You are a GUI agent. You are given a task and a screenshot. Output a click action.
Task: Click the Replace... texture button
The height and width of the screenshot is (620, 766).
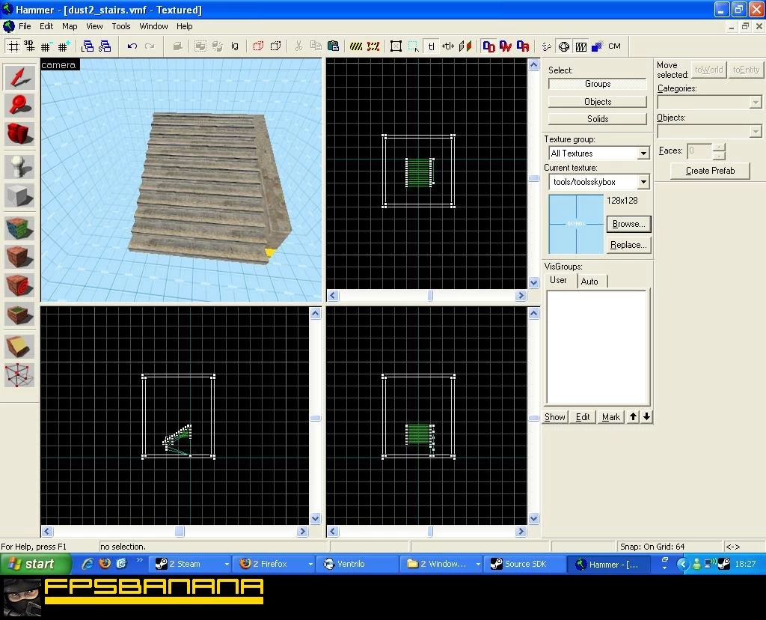pyautogui.click(x=628, y=245)
